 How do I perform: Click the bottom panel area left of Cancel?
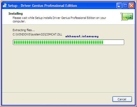[x=57, y=99]
